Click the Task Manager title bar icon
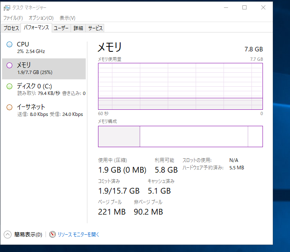This screenshot has width=290, height=252. pos(7,8)
